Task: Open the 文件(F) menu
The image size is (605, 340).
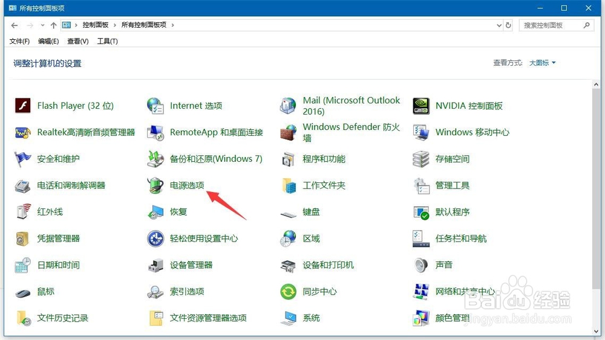Action: [19, 41]
